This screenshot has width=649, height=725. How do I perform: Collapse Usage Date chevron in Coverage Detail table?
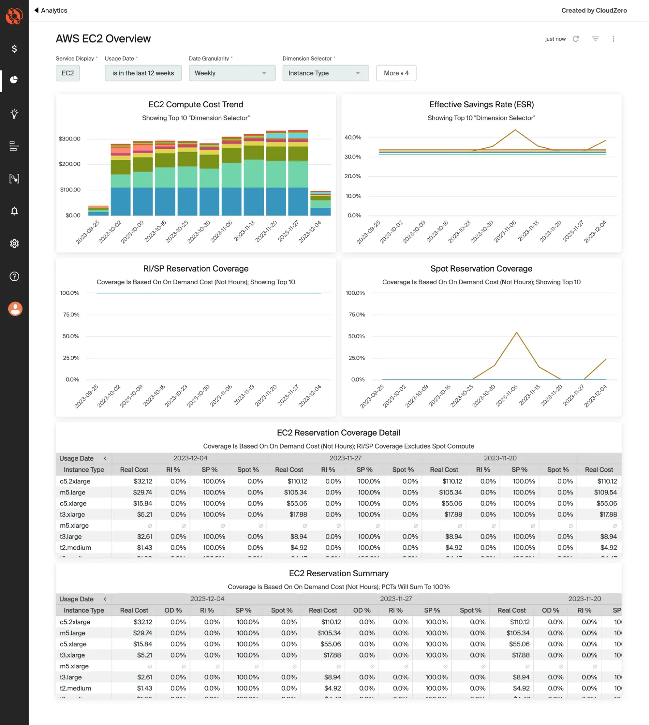point(105,458)
